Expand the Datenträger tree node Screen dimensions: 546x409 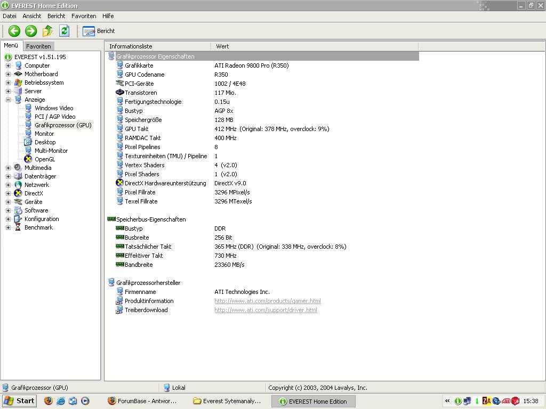pyautogui.click(x=8, y=176)
